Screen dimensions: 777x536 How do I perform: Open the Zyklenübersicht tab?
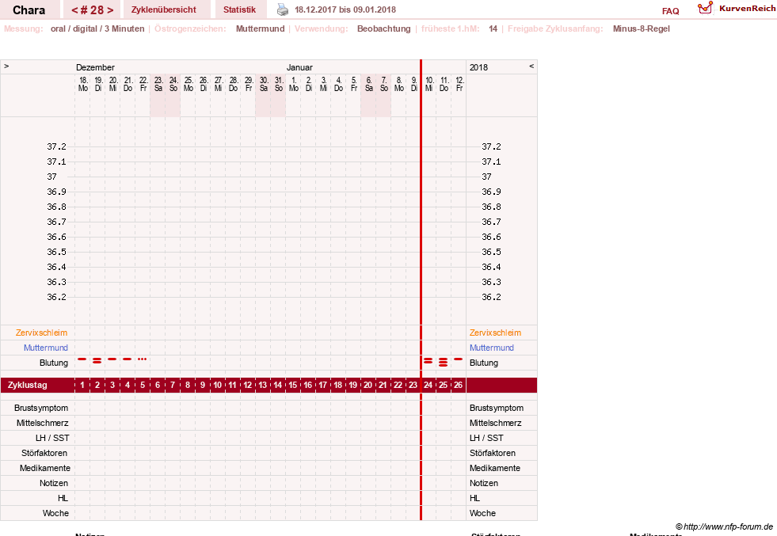tap(163, 10)
